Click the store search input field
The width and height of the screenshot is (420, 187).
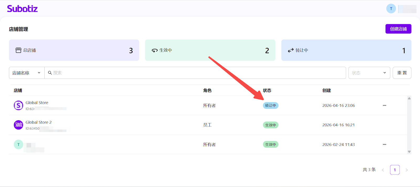click(197, 73)
